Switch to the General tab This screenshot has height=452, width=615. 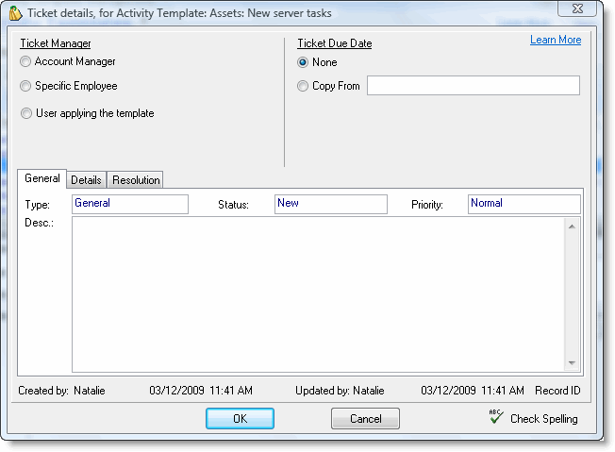coord(42,178)
